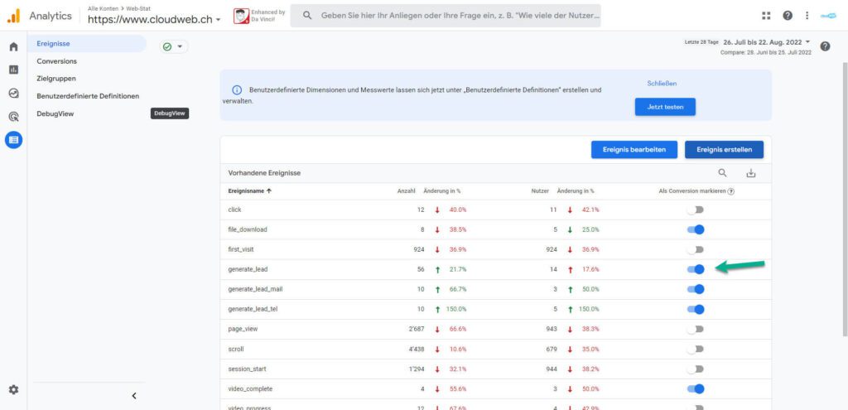
Task: Click the file_download event name
Action: 248,229
